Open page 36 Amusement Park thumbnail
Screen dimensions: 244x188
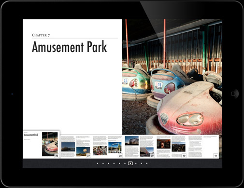[x=41, y=144]
